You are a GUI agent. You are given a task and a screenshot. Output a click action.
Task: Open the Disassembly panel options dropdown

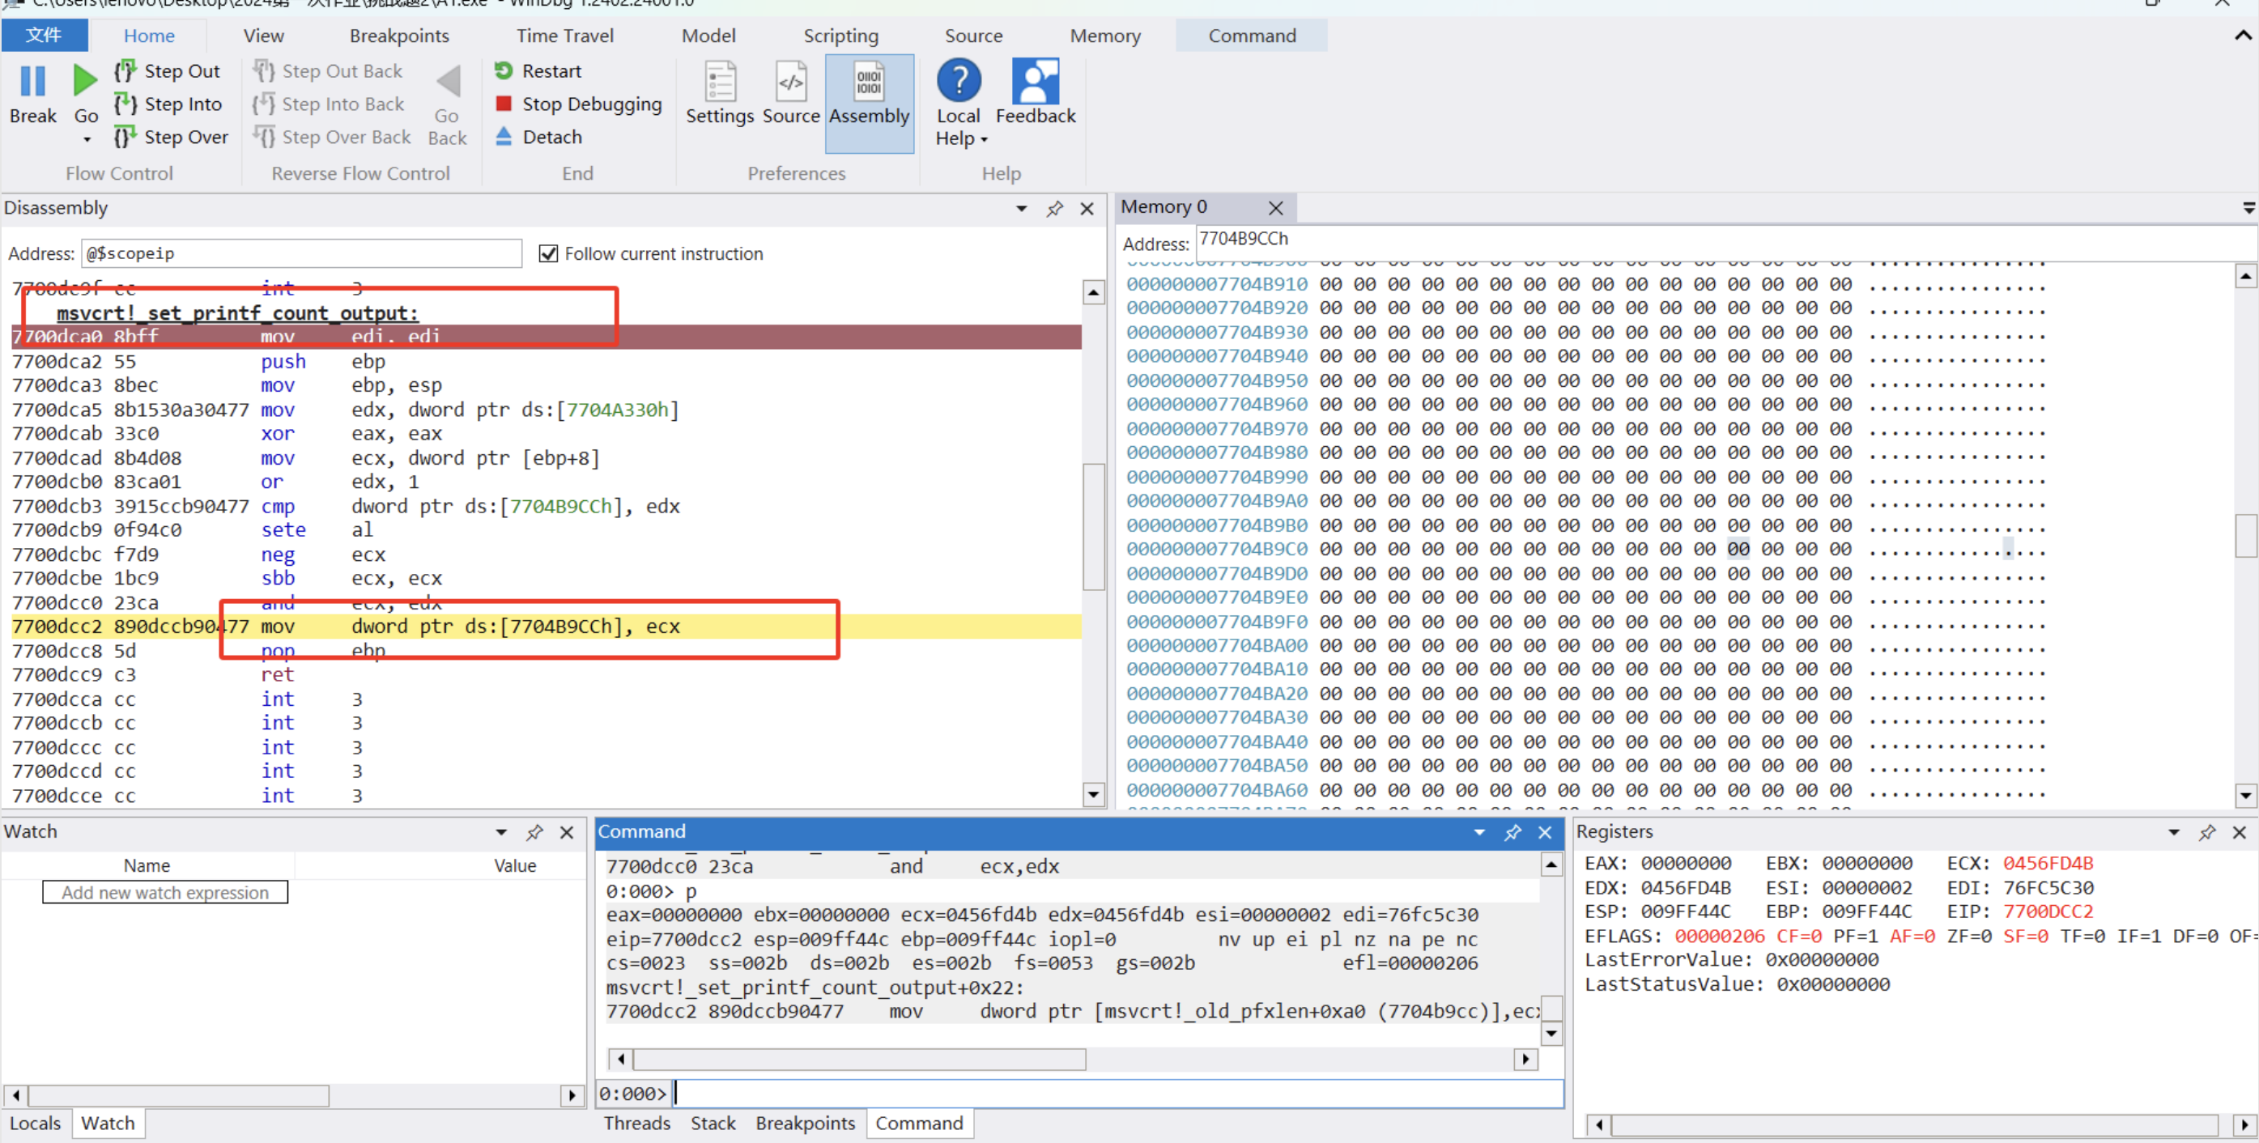point(1021,209)
